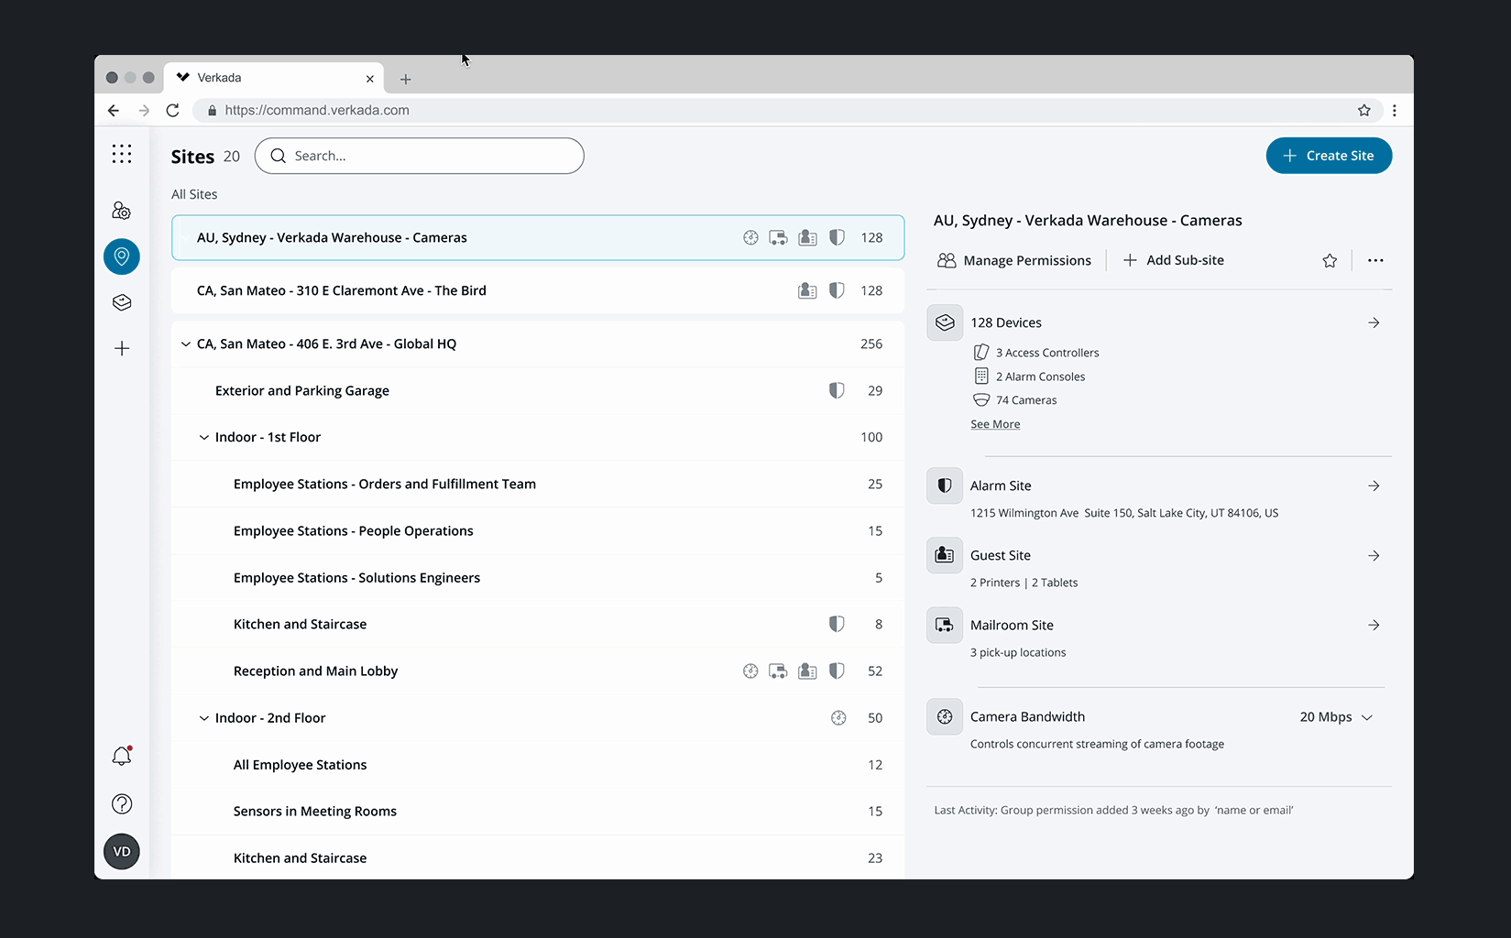Click bandwidth icon in AU Sydney row
1511x938 pixels.
[x=750, y=238]
